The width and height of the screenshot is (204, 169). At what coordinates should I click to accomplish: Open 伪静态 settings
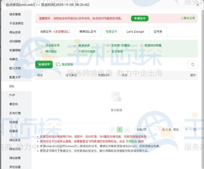(x=14, y=59)
